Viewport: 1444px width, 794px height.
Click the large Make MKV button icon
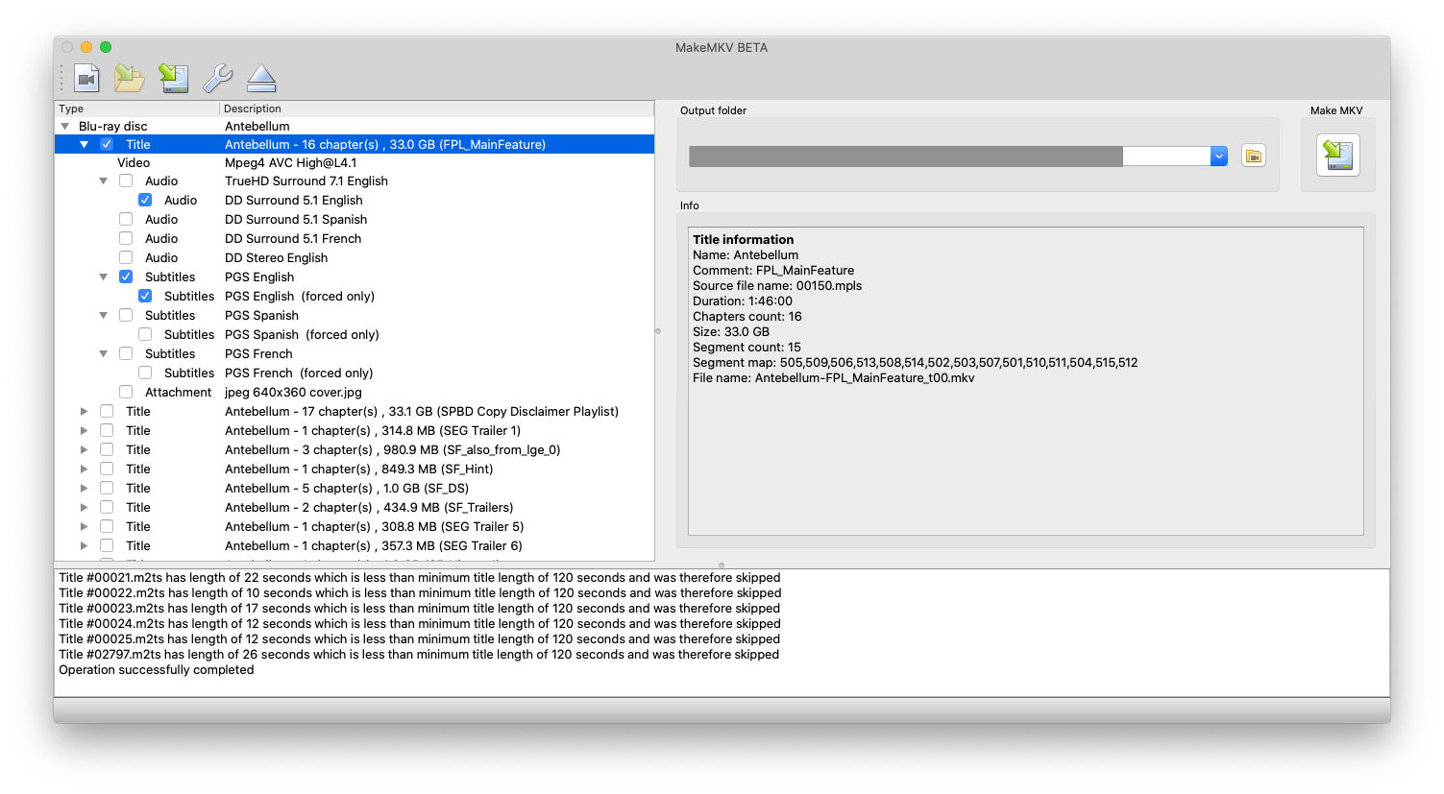[1337, 155]
